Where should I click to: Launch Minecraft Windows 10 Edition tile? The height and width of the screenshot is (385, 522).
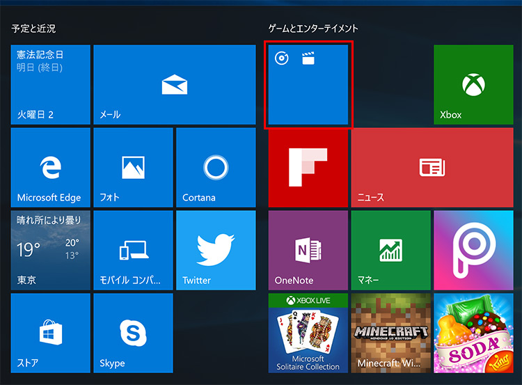[x=390, y=333]
